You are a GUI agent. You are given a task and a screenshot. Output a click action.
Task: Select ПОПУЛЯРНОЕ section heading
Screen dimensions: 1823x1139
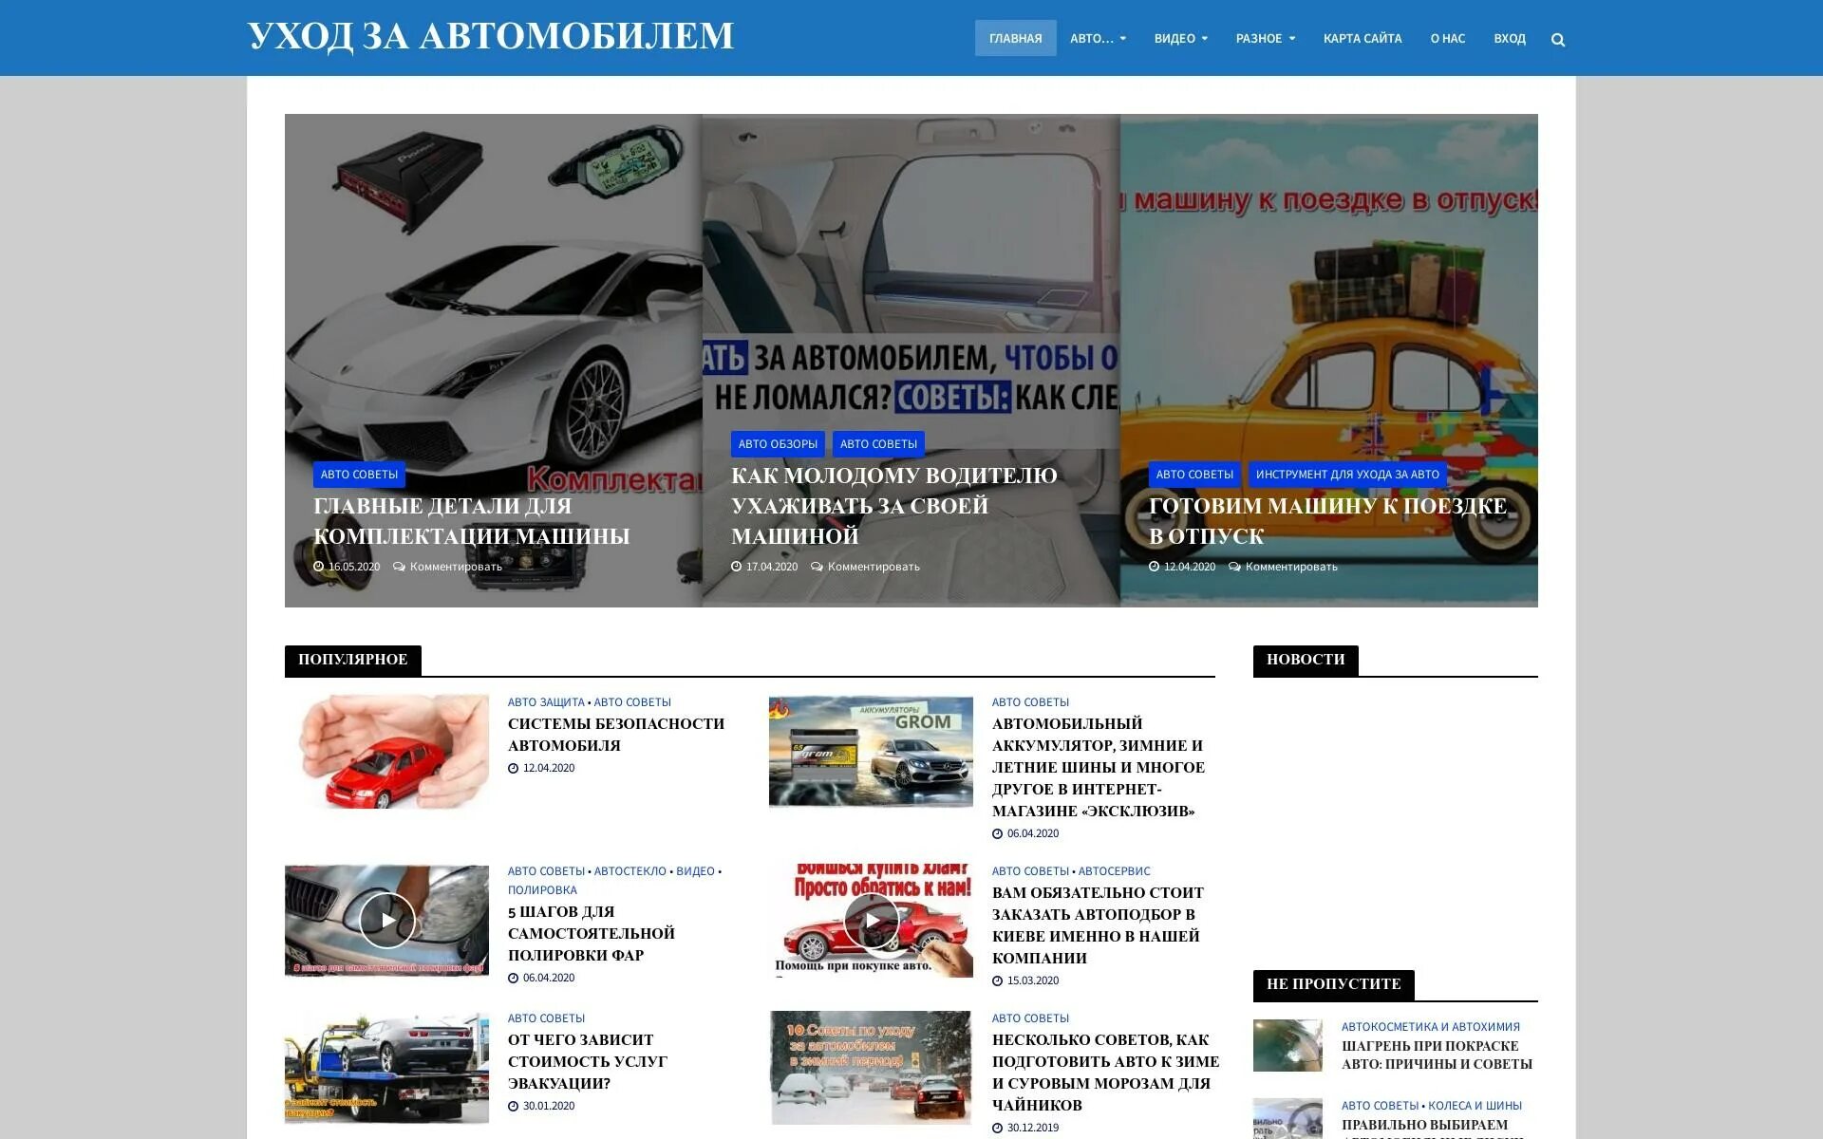(353, 660)
